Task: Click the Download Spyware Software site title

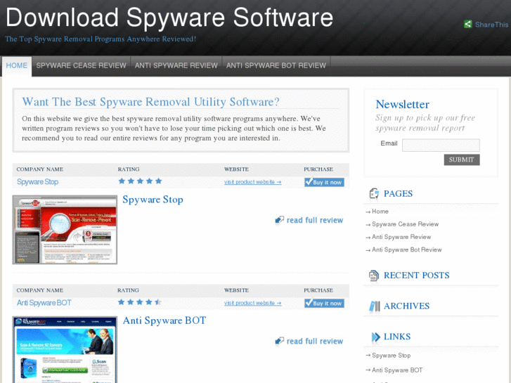Action: pyautogui.click(x=169, y=18)
